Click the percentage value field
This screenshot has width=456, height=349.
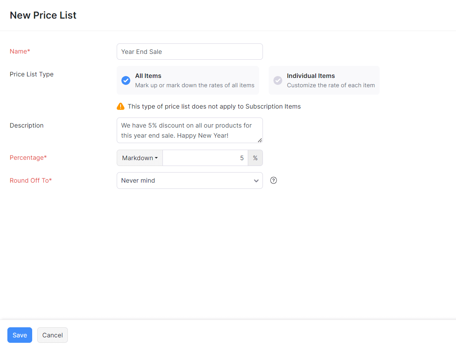click(205, 158)
